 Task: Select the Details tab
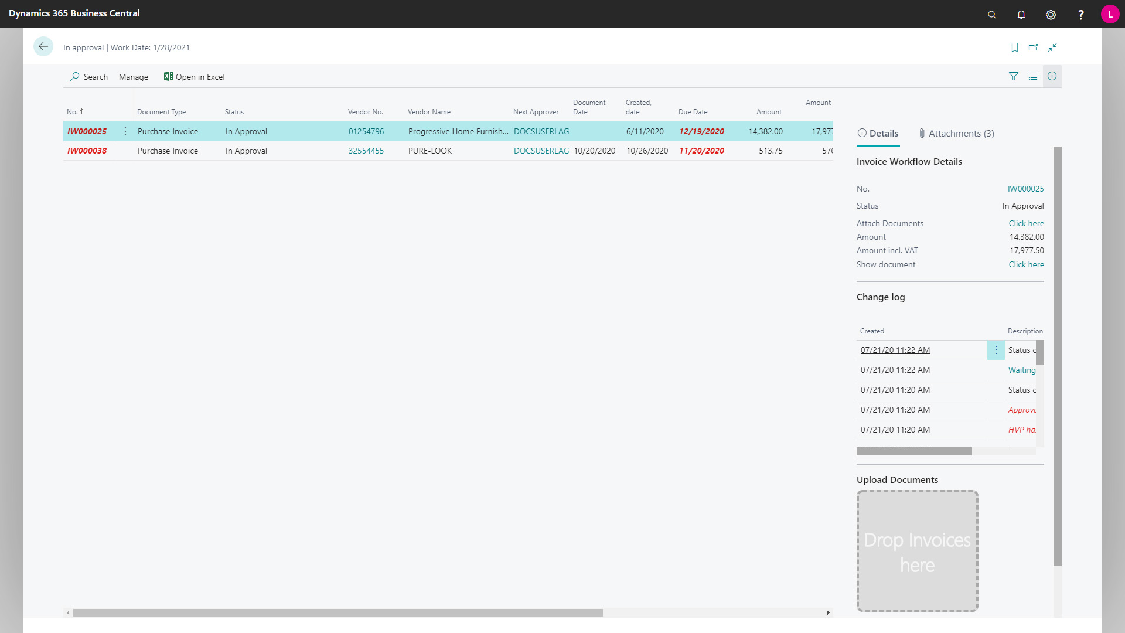878,134
